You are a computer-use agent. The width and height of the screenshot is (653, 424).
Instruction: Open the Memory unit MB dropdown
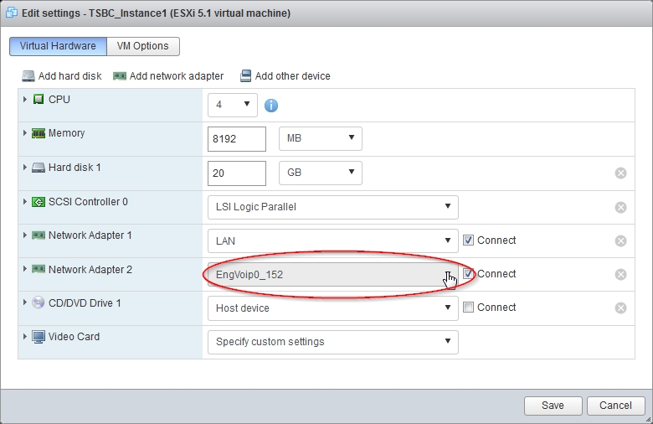tap(320, 138)
